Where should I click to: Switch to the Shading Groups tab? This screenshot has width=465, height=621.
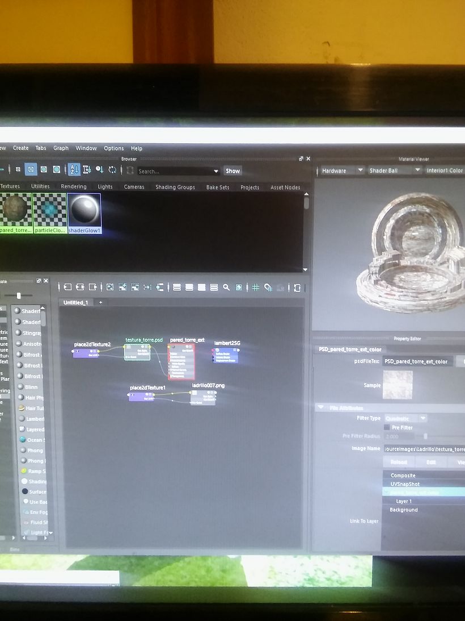175,187
